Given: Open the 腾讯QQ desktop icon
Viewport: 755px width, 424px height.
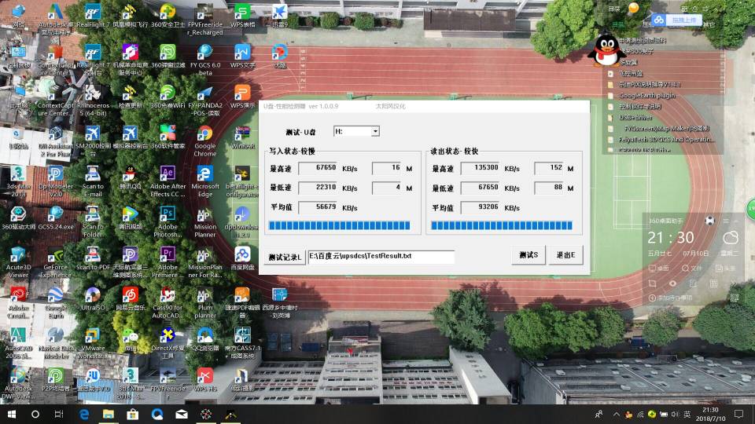Looking at the screenshot, I should point(130,177).
